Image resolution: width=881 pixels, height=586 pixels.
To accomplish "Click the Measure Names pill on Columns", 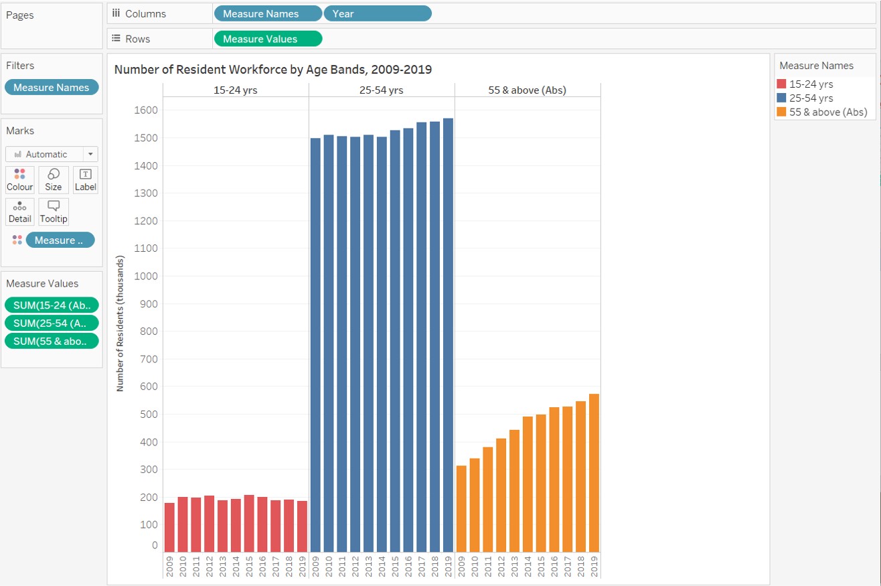I will [x=267, y=13].
